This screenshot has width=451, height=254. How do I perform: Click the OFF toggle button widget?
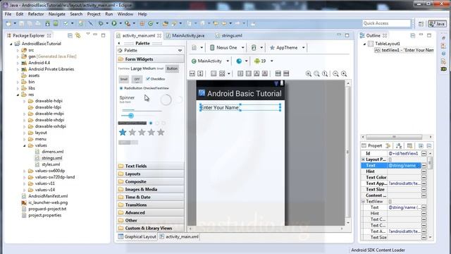tap(137, 79)
